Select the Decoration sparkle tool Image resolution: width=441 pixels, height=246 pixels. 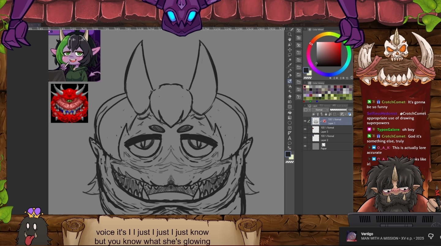coord(290,91)
